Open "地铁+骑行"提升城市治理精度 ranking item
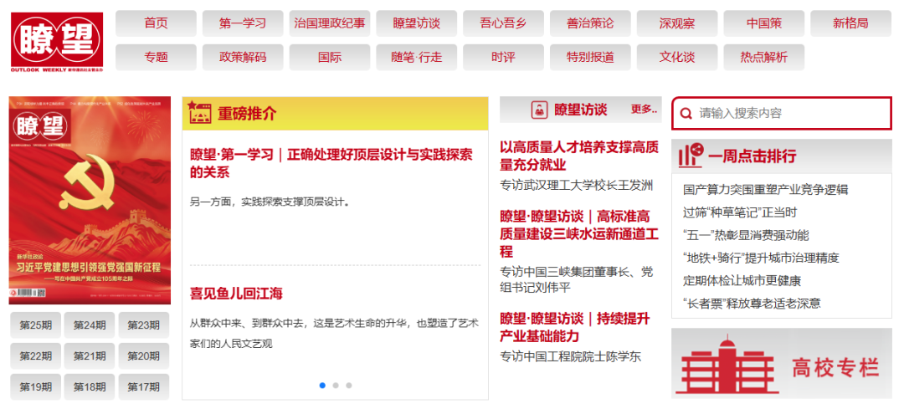The image size is (904, 409). [x=761, y=258]
